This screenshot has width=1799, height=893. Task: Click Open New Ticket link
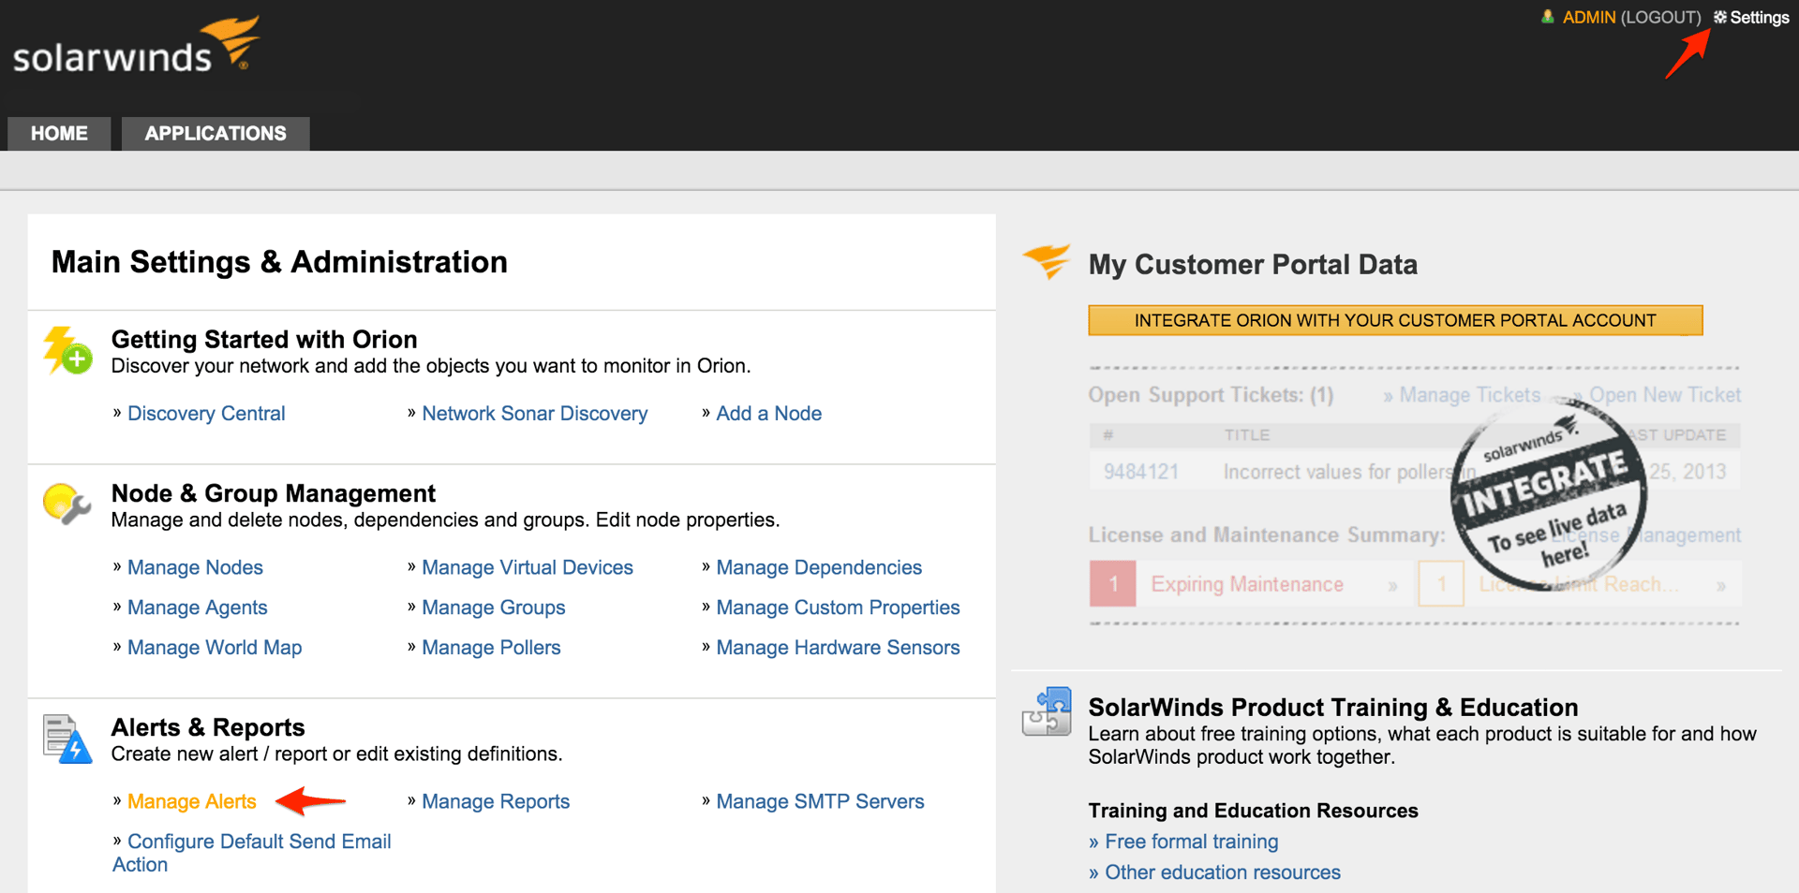(x=1665, y=395)
